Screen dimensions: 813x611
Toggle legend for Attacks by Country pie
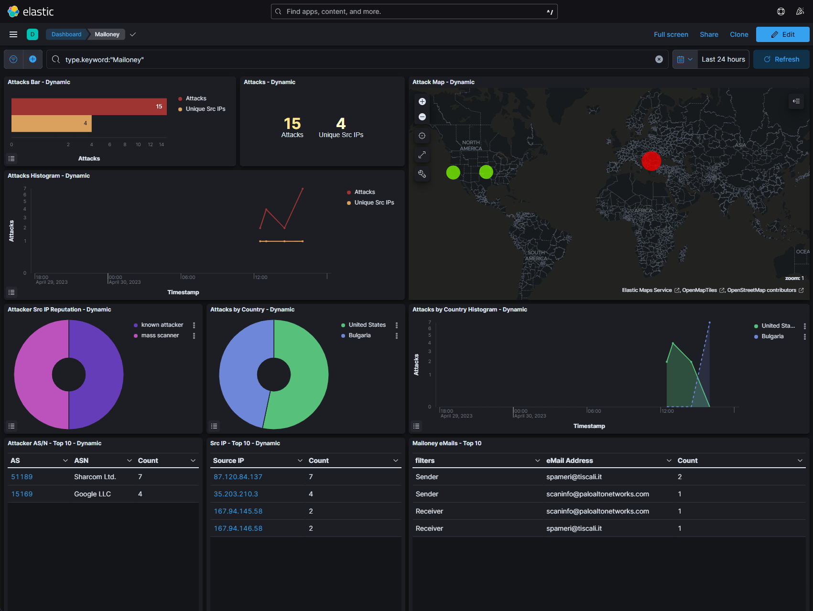click(x=214, y=426)
